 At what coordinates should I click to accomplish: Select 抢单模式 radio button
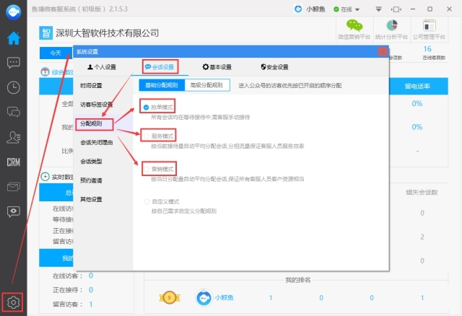pyautogui.click(x=146, y=107)
